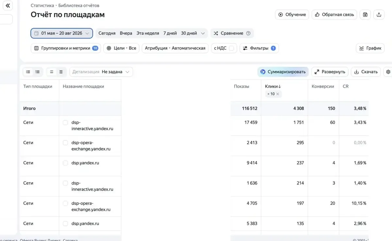The height and width of the screenshot is (241, 392).
Task: Click the total CR value 3,48 %
Action: pyautogui.click(x=360, y=108)
